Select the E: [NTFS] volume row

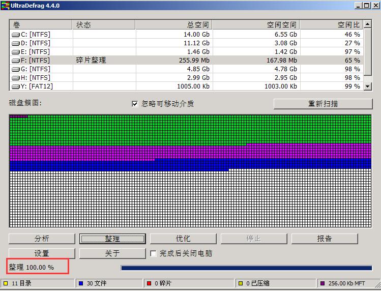pos(186,52)
